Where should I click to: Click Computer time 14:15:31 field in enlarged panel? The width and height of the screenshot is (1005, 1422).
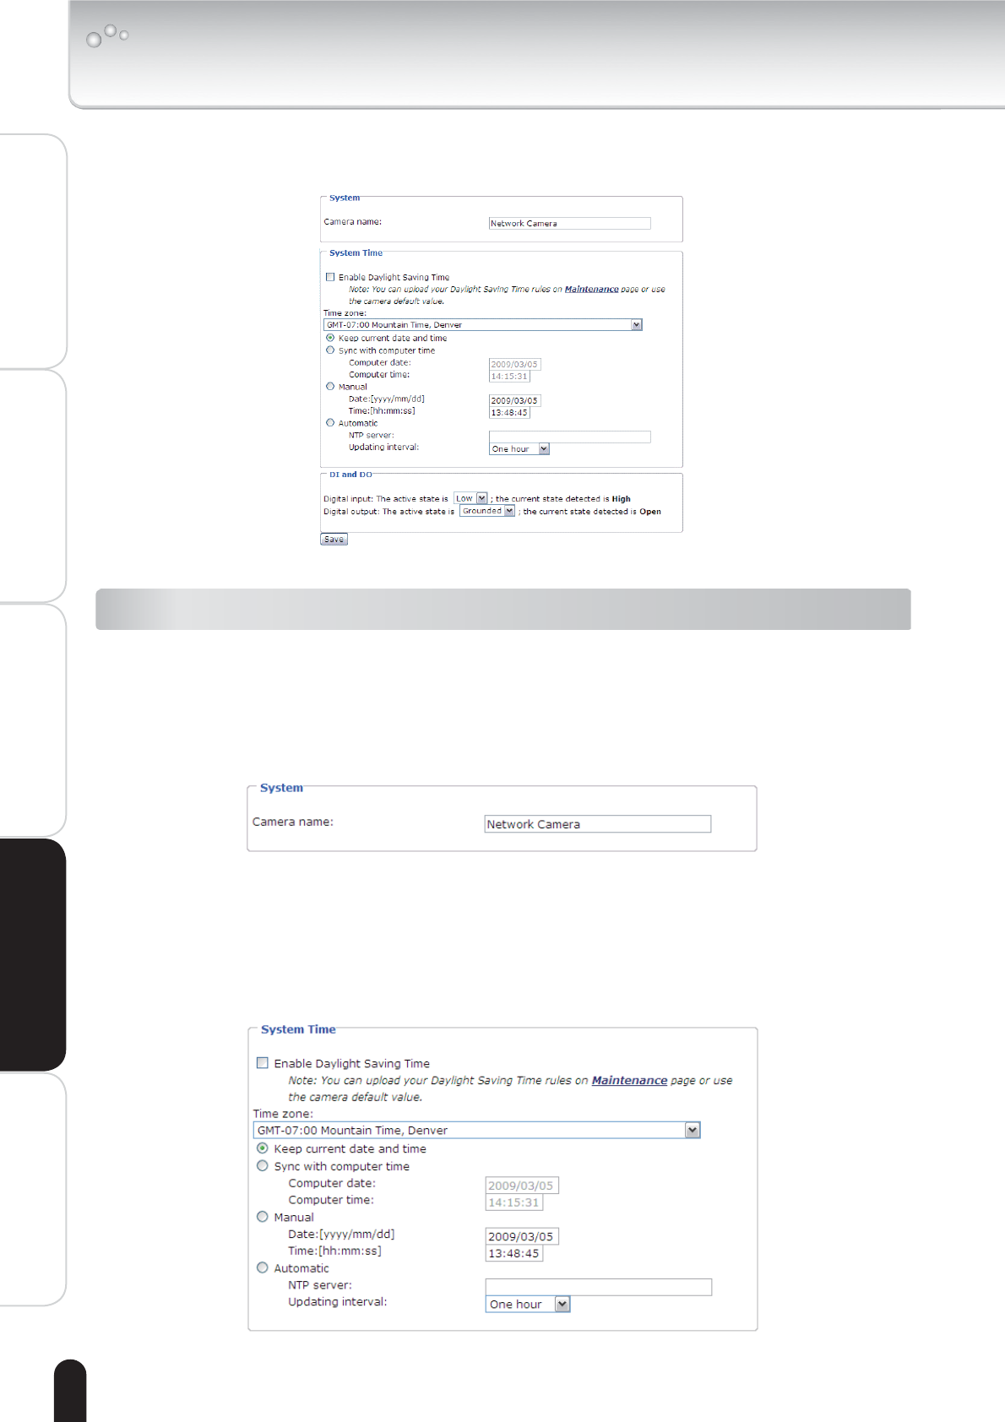pos(514,1202)
